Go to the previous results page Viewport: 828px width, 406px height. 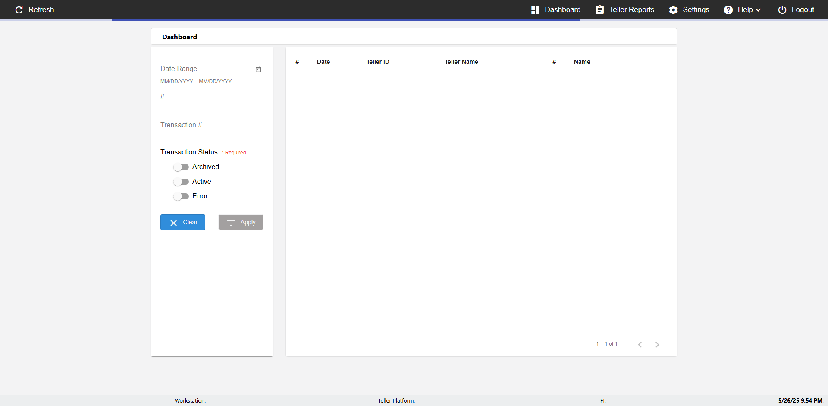(640, 344)
